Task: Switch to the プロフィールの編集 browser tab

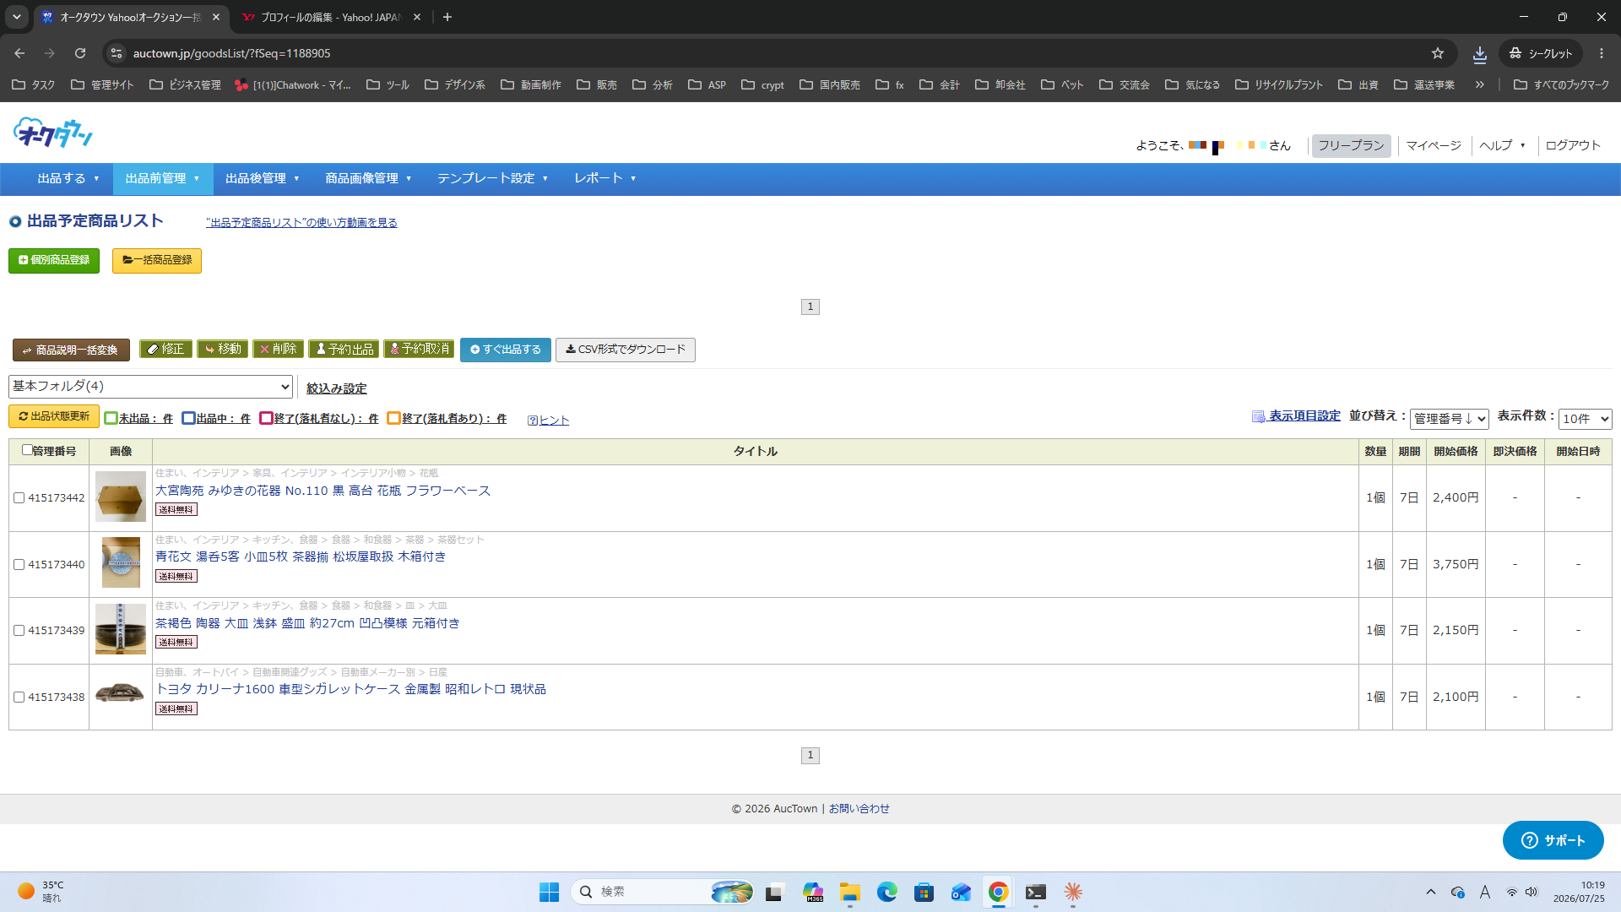Action: tap(331, 17)
